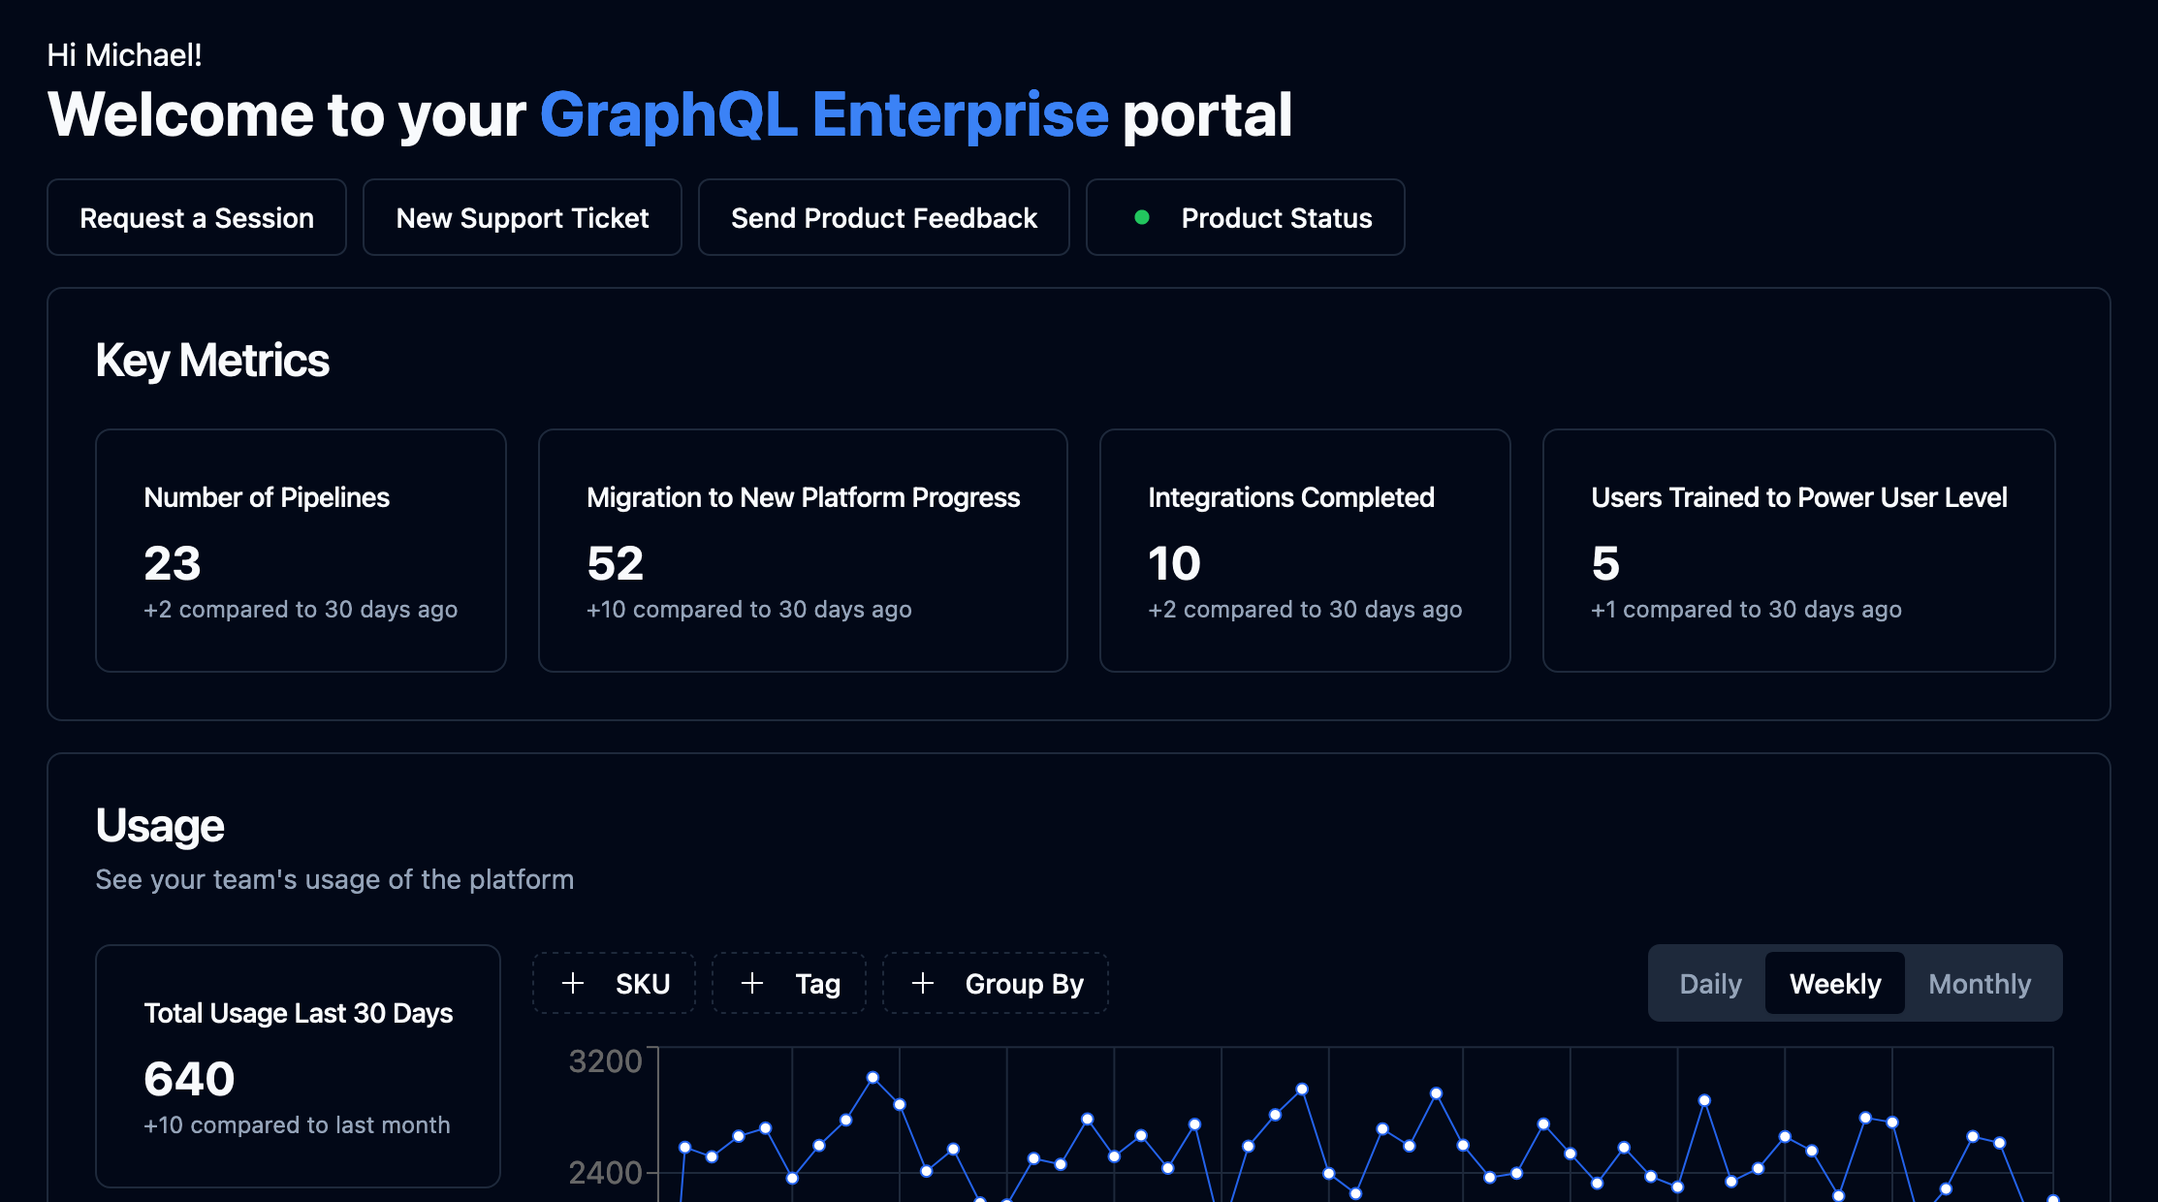Image resolution: width=2158 pixels, height=1202 pixels.
Task: Open the Group By selector
Action: point(996,983)
